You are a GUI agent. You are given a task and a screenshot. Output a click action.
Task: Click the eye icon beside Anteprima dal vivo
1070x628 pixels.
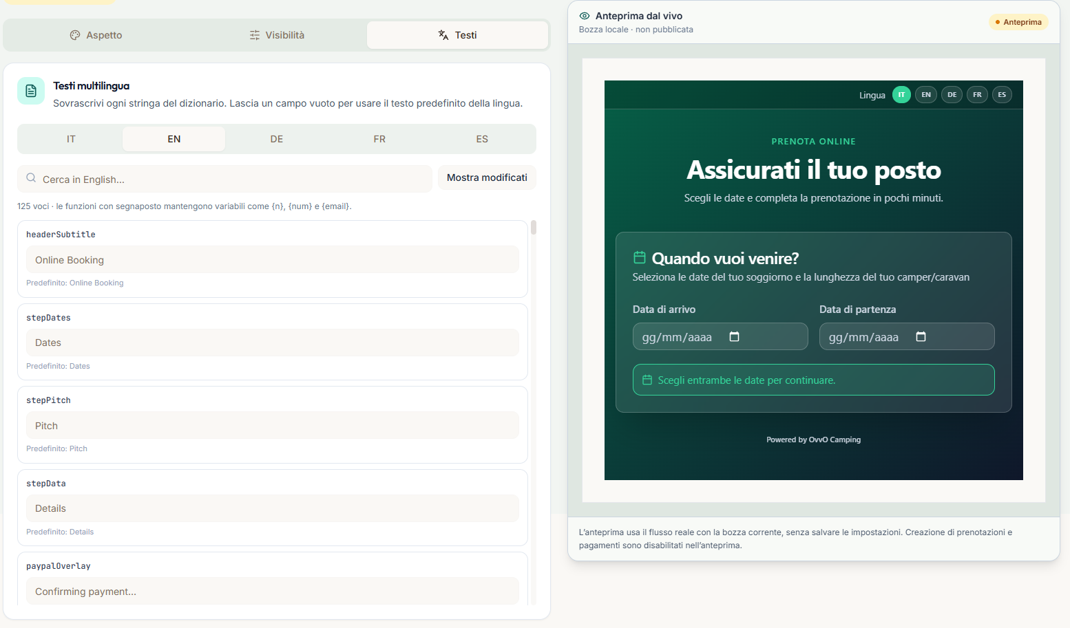click(585, 16)
